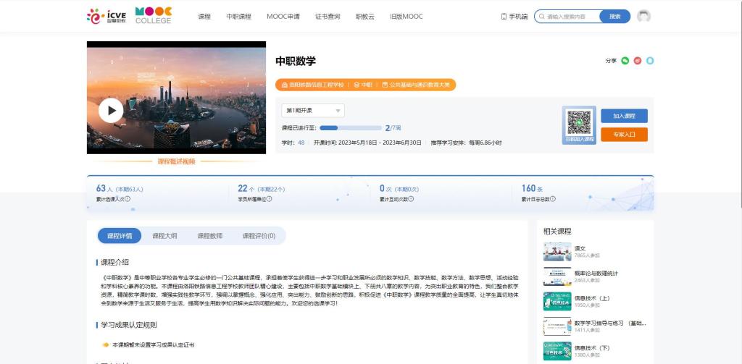Focus the search input field
742x364 pixels.
click(x=571, y=16)
